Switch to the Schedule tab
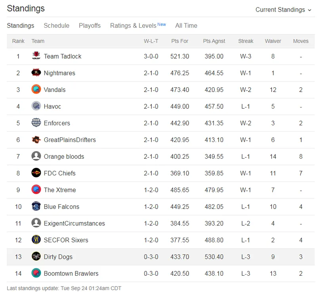 click(57, 26)
